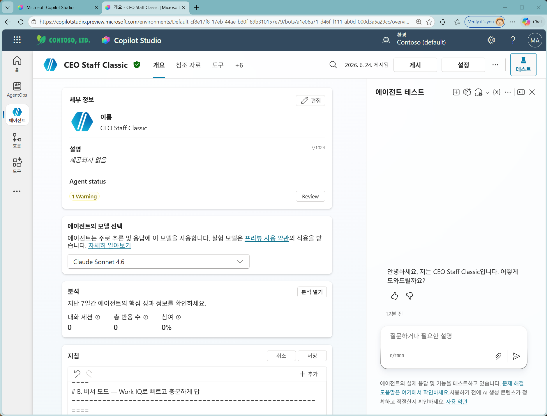The width and height of the screenshot is (547, 416).
Task: Open the MA account profile menu
Action: [x=535, y=40]
